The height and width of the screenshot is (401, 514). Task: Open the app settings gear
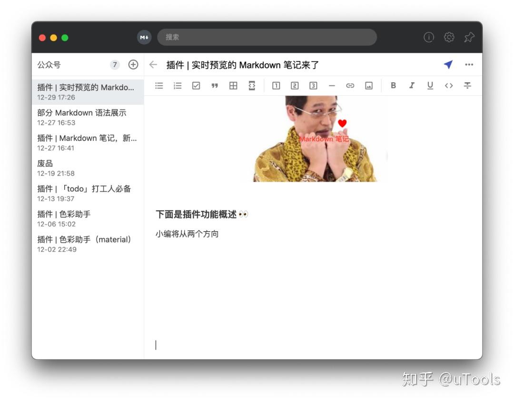pos(449,37)
